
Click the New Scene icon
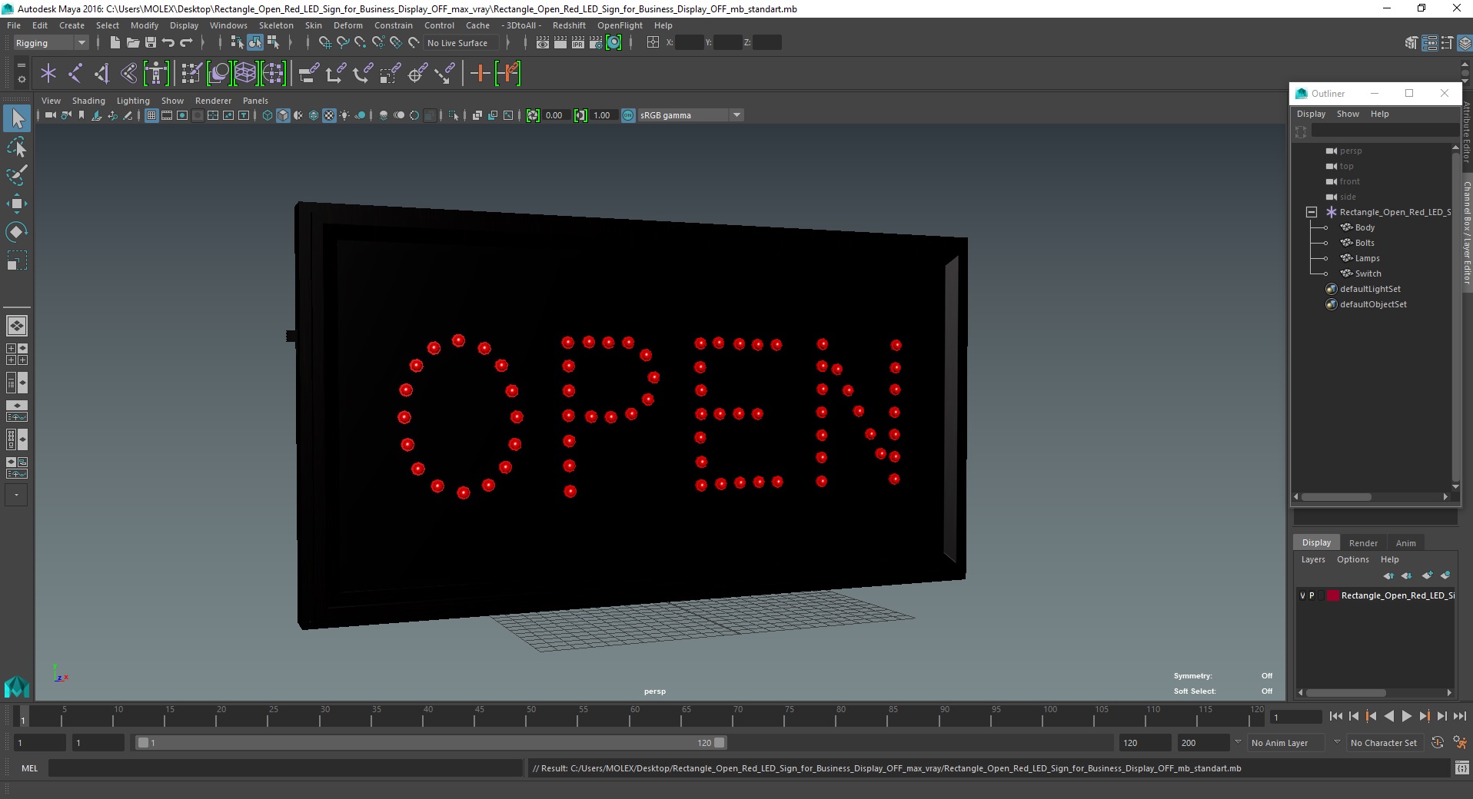click(x=115, y=43)
